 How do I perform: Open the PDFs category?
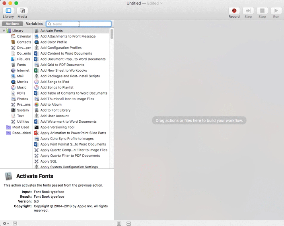pyautogui.click(x=18, y=93)
